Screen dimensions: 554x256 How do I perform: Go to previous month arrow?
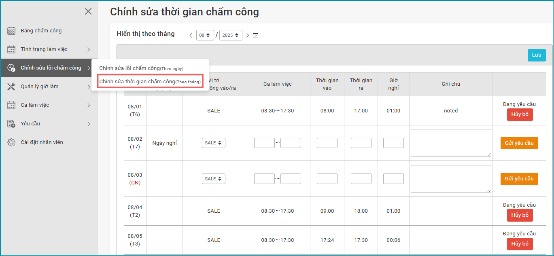191,36
